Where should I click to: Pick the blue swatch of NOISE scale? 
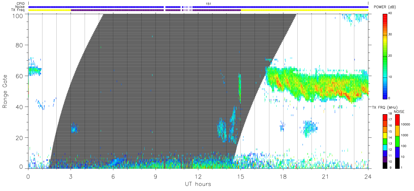(x=397, y=152)
